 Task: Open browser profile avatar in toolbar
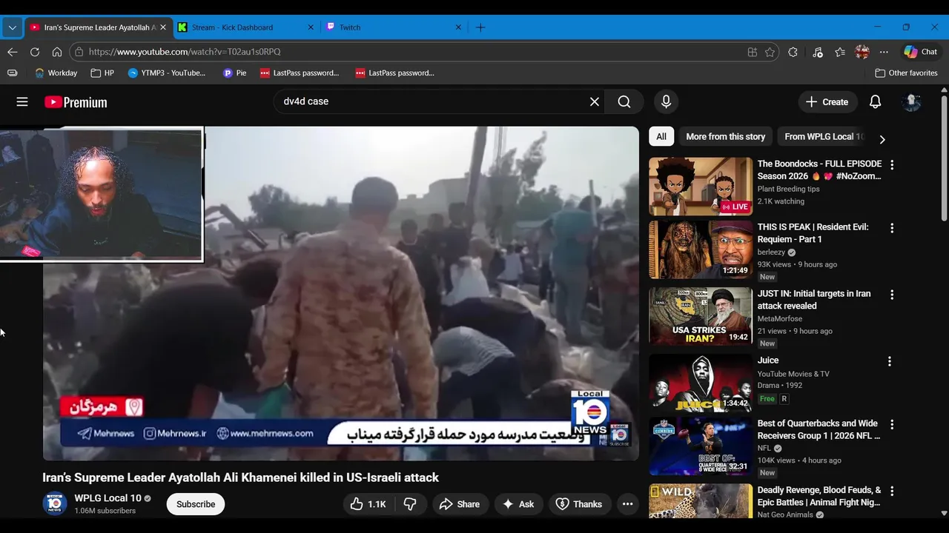862,52
